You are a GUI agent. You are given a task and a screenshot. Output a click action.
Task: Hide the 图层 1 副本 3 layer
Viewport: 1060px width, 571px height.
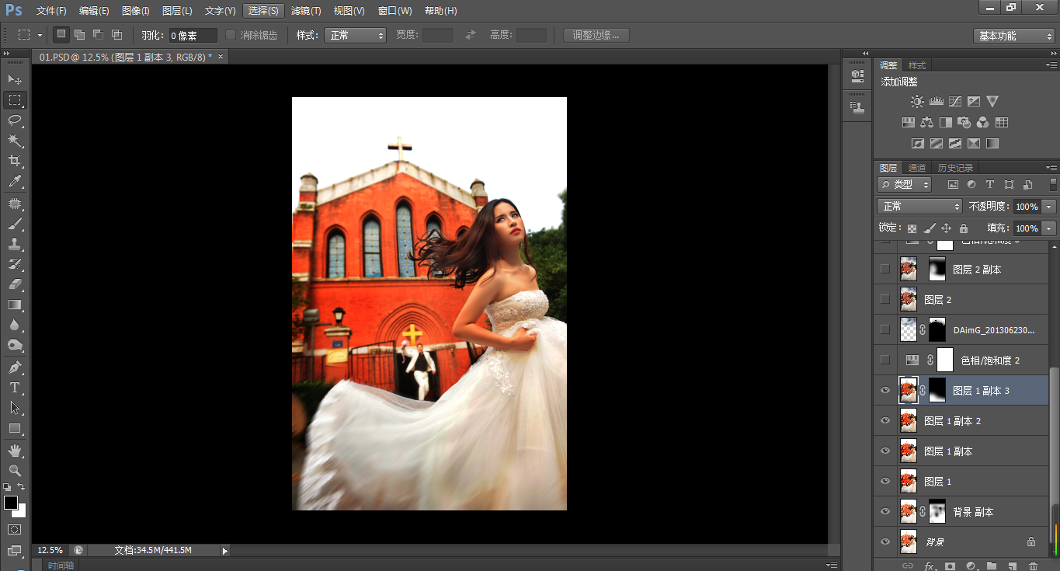pyautogui.click(x=885, y=391)
